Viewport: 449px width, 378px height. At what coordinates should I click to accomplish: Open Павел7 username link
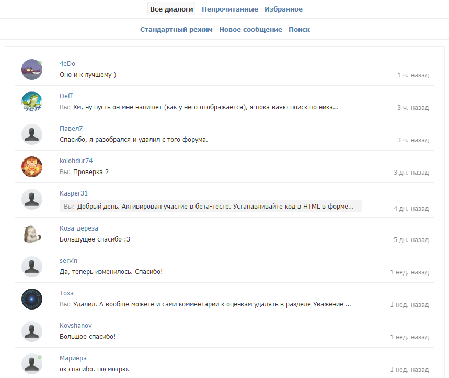click(71, 128)
